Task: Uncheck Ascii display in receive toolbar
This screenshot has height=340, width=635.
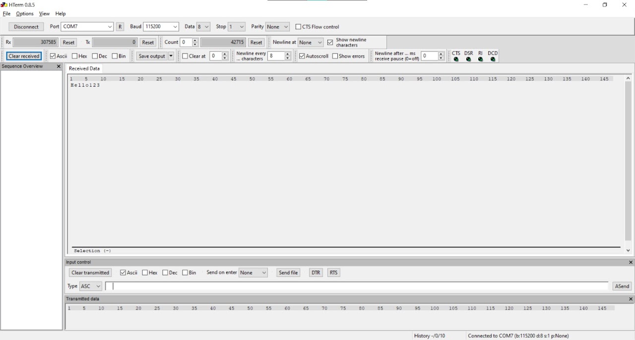Action: tap(53, 56)
